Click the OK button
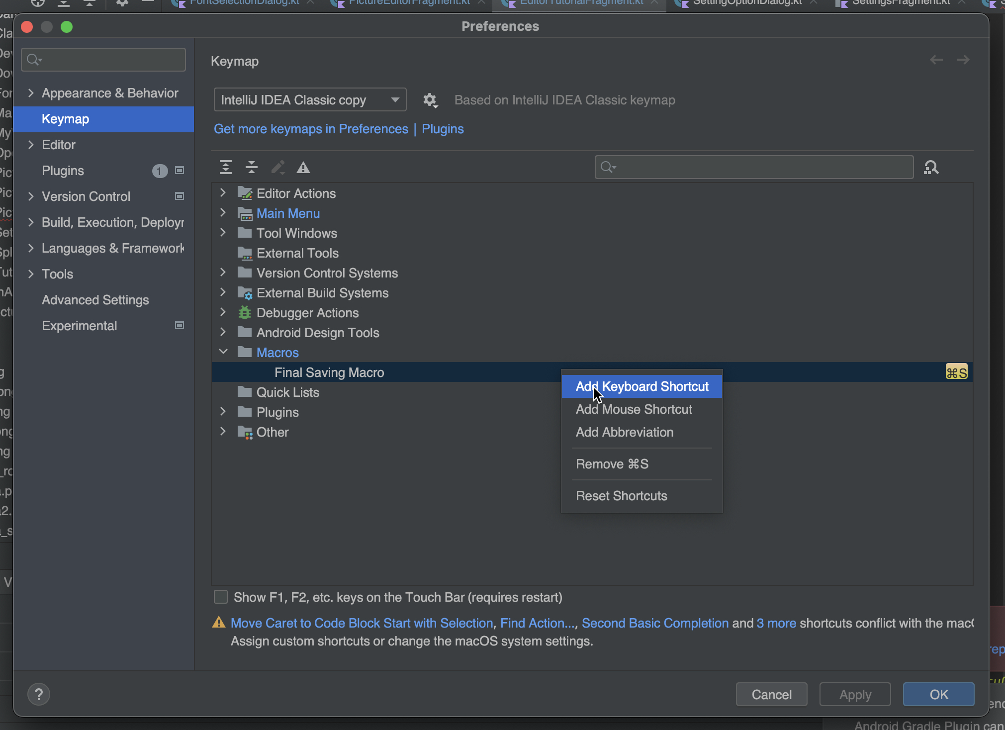The height and width of the screenshot is (730, 1005). [938, 694]
